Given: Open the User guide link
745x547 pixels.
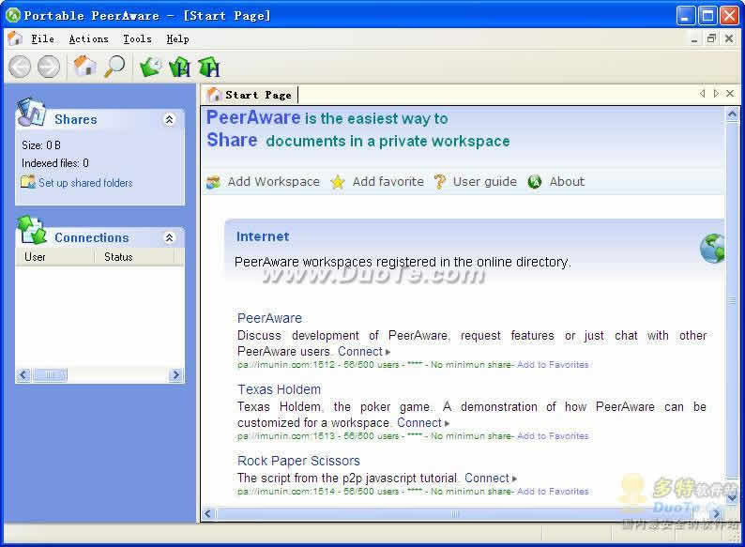Looking at the screenshot, I should click(485, 181).
